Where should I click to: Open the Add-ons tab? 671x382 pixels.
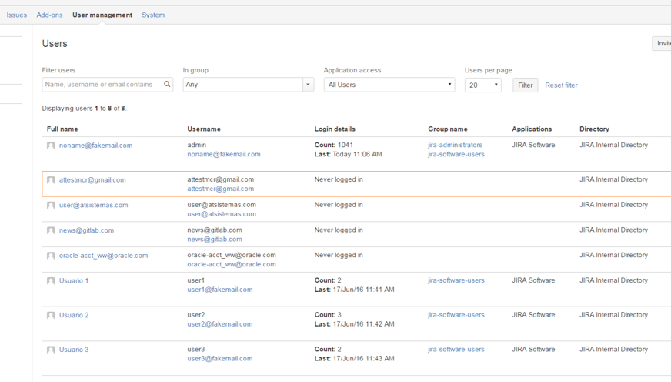(x=50, y=15)
